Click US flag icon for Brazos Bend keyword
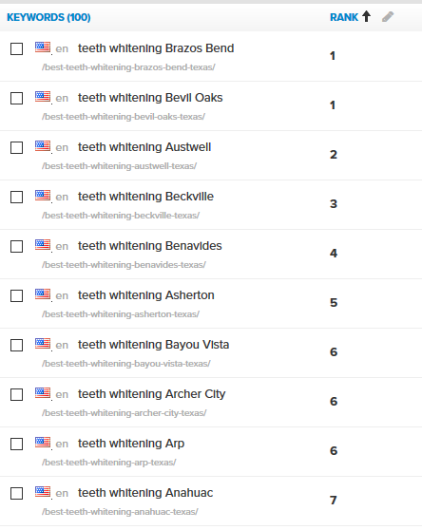Viewport: 422px width, 530px height. [x=43, y=47]
